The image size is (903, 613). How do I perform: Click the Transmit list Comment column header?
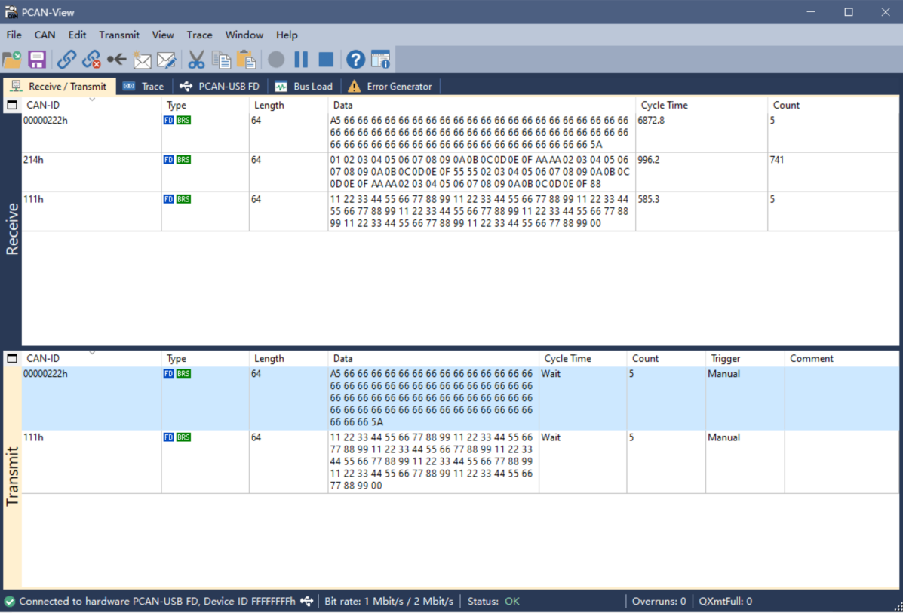point(841,359)
